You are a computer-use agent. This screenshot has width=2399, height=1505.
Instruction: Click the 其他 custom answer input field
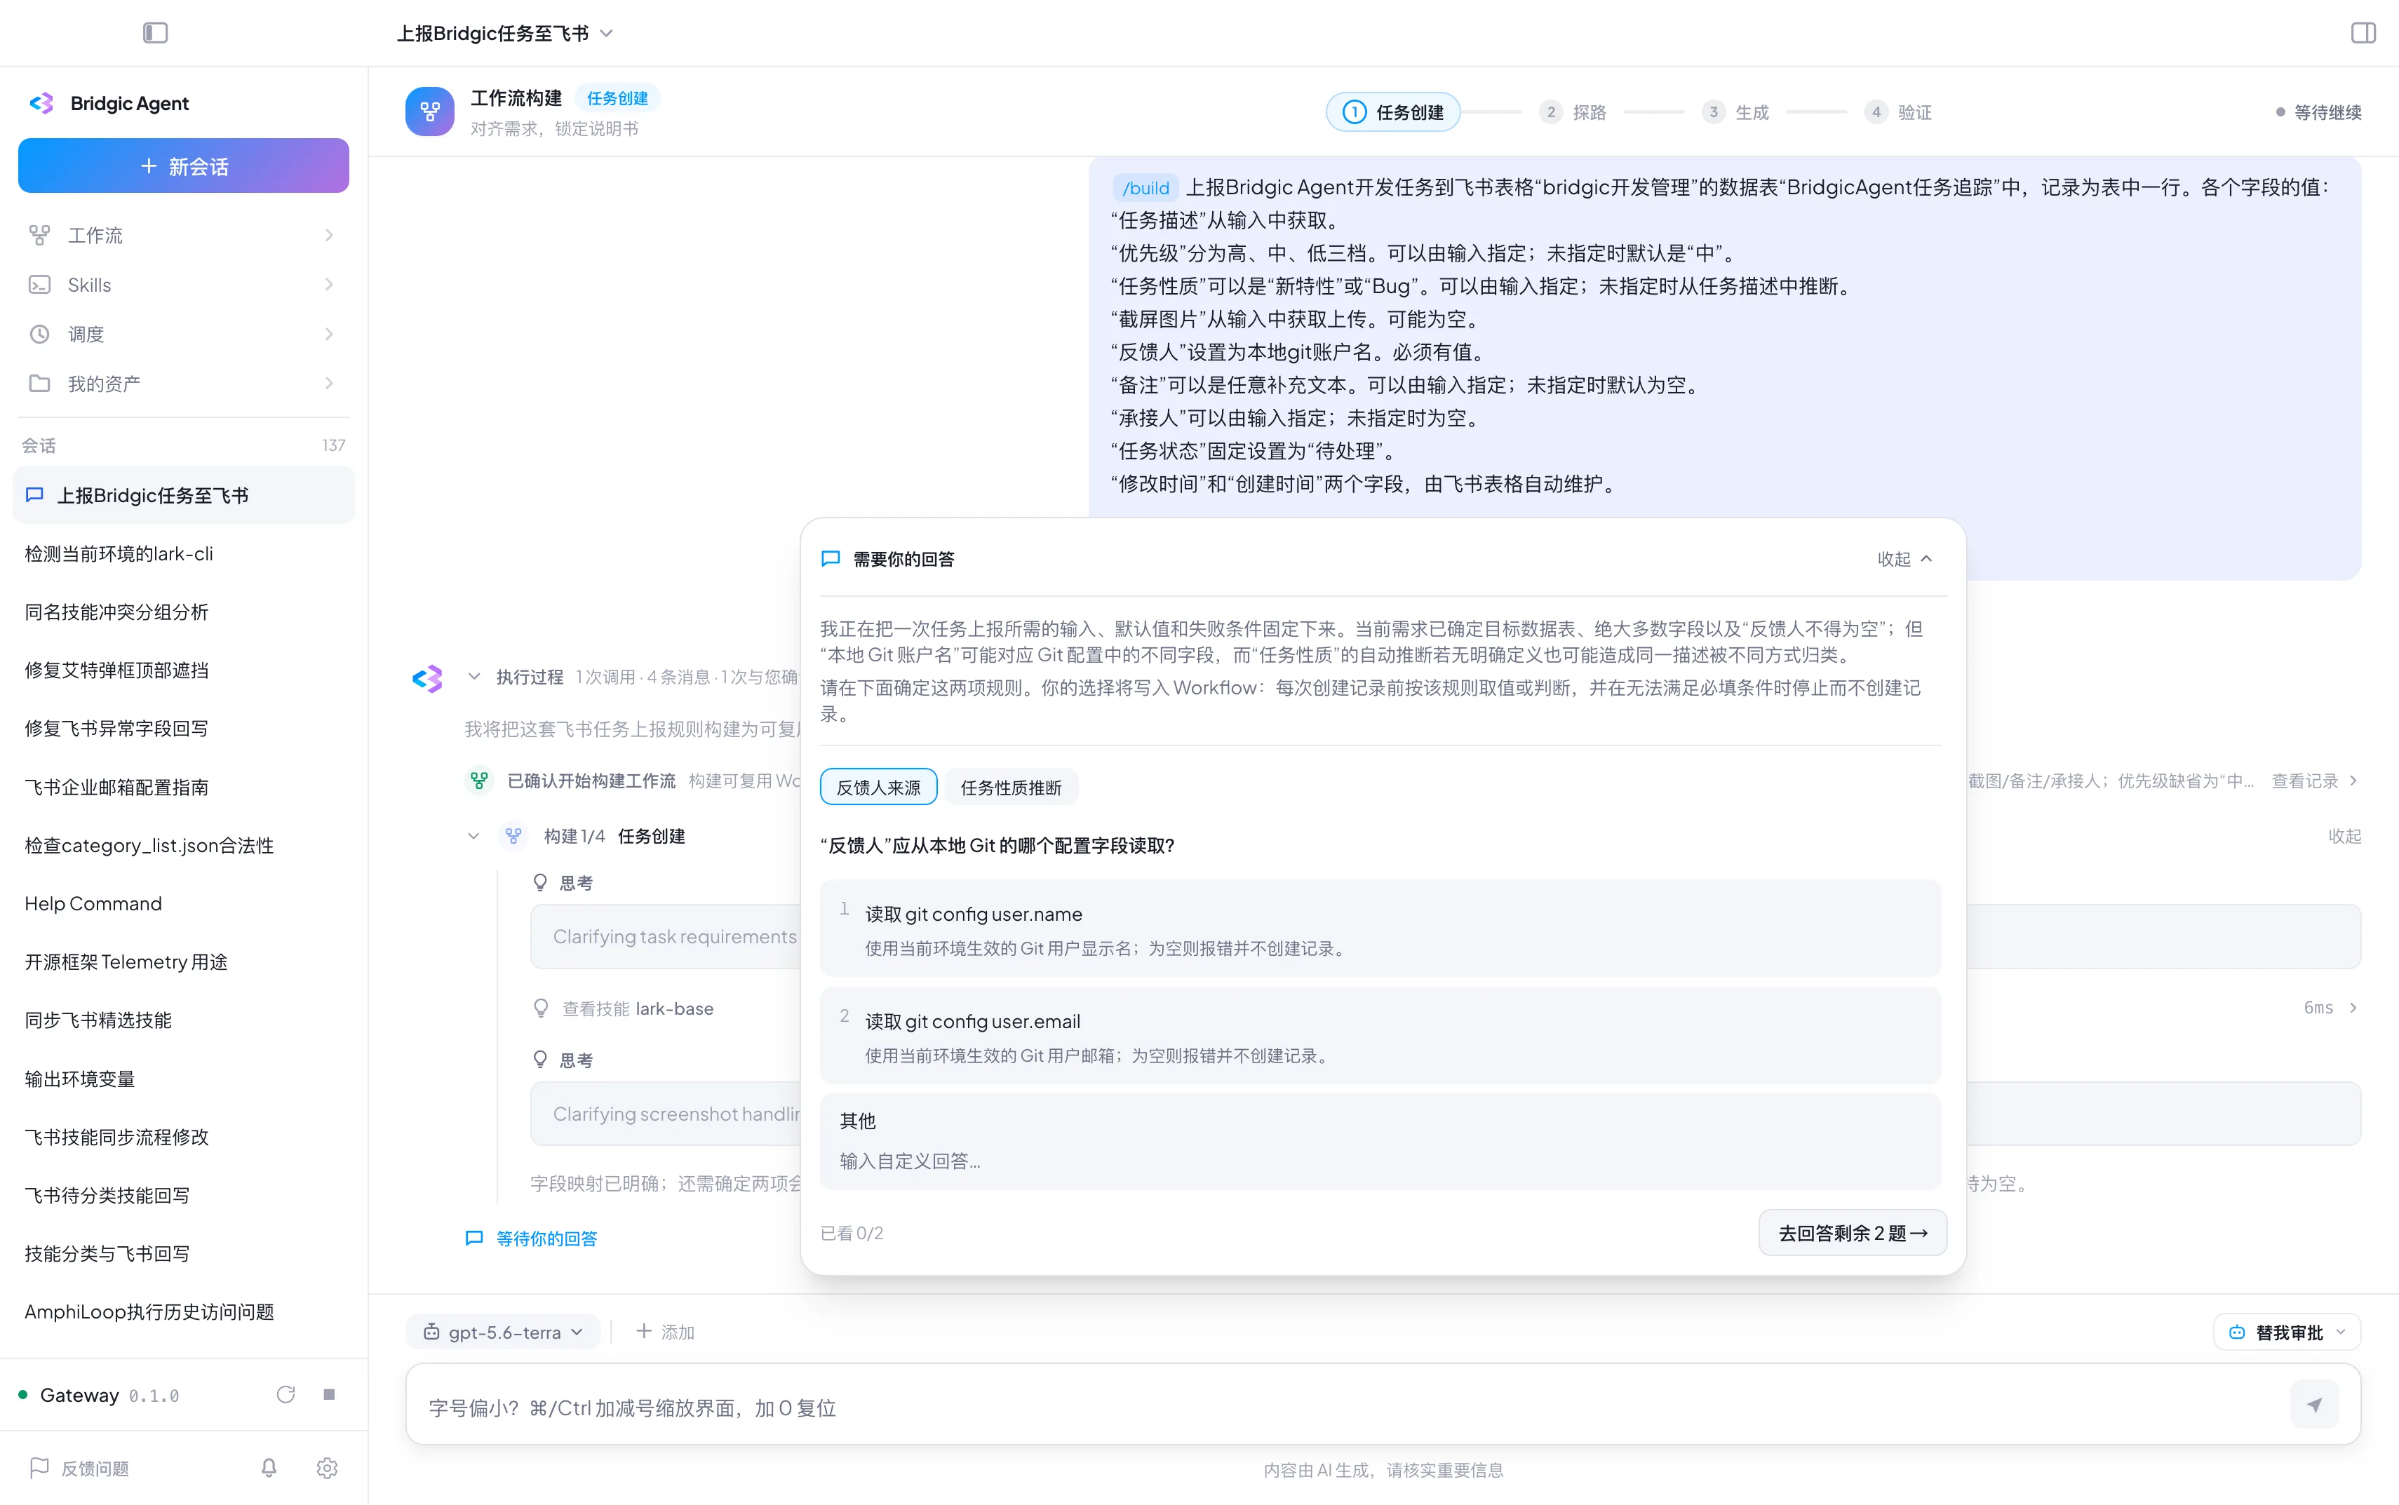1380,1161
